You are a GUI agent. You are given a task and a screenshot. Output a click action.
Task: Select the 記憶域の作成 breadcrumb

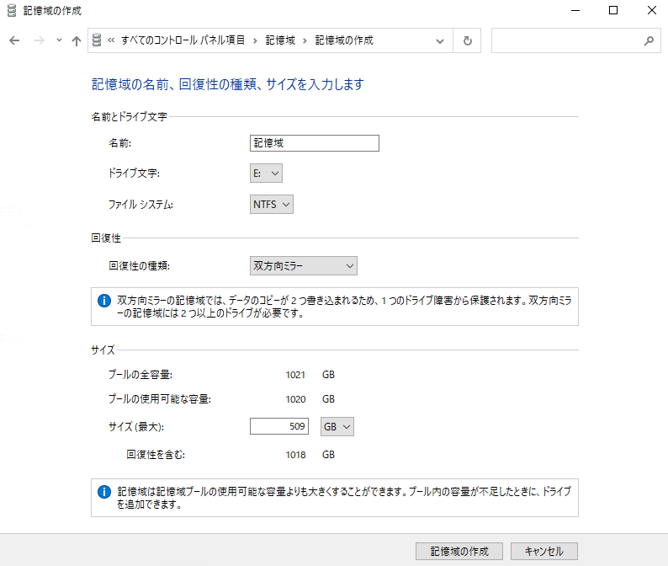(344, 40)
